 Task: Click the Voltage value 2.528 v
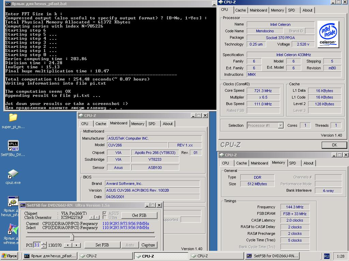click(303, 44)
